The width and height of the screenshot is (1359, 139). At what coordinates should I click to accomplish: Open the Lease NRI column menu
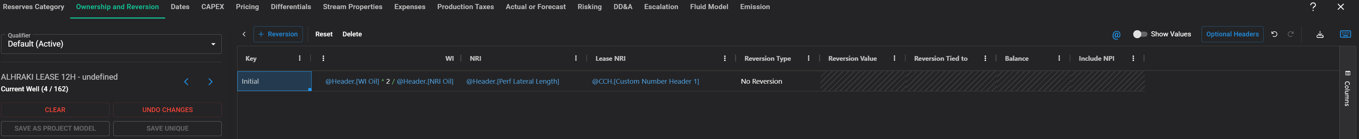(x=725, y=58)
